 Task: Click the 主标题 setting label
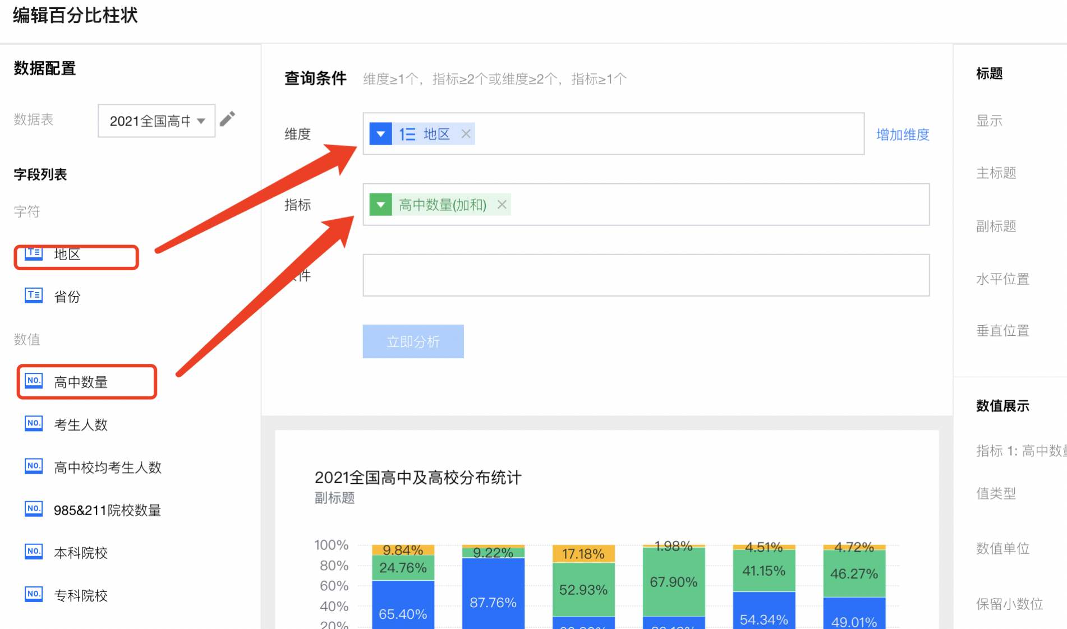pos(996,173)
